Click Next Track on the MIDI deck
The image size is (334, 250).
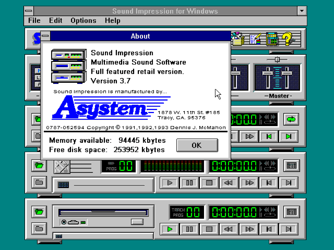(289, 182)
